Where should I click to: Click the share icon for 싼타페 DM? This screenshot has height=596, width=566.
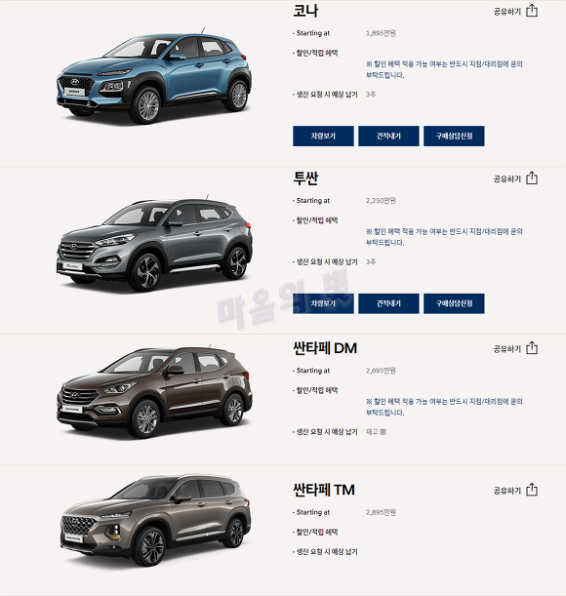tap(532, 348)
